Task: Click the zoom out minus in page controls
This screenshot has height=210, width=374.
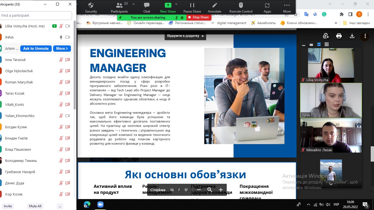Action: point(199,190)
